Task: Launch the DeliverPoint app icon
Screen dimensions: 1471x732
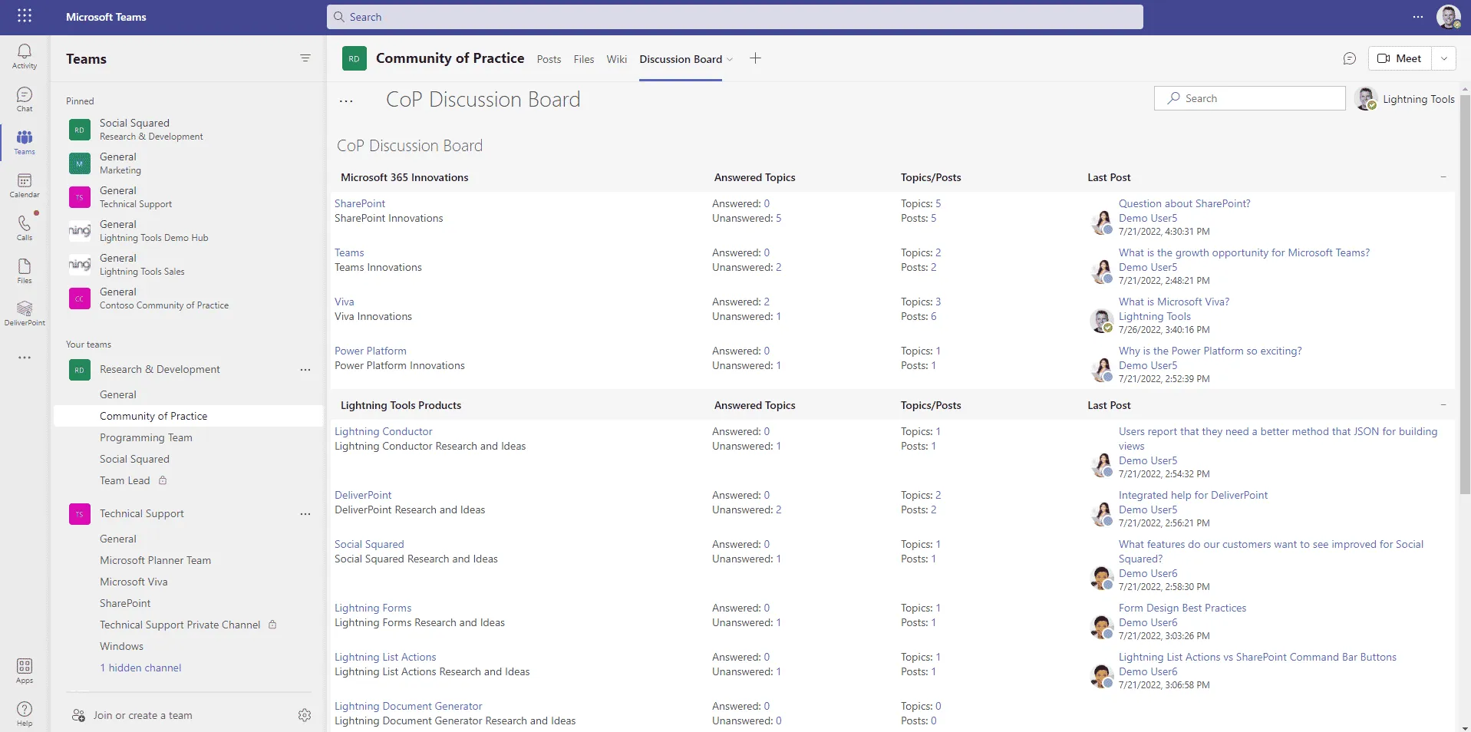Action: [x=24, y=311]
